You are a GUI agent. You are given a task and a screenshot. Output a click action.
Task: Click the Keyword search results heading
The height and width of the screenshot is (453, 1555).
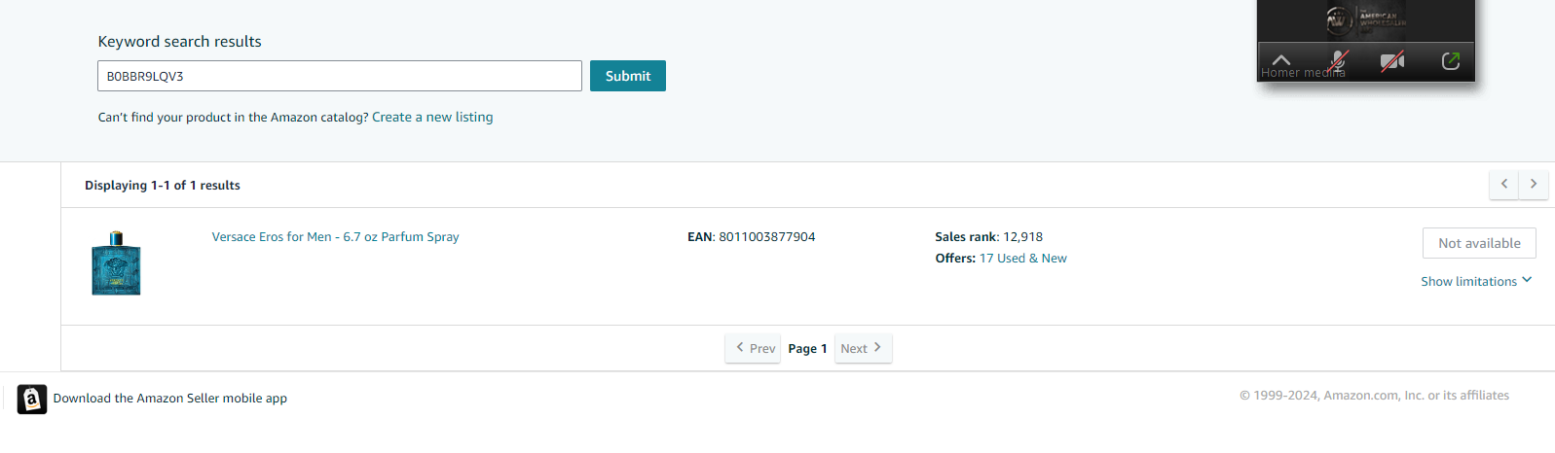pos(179,41)
